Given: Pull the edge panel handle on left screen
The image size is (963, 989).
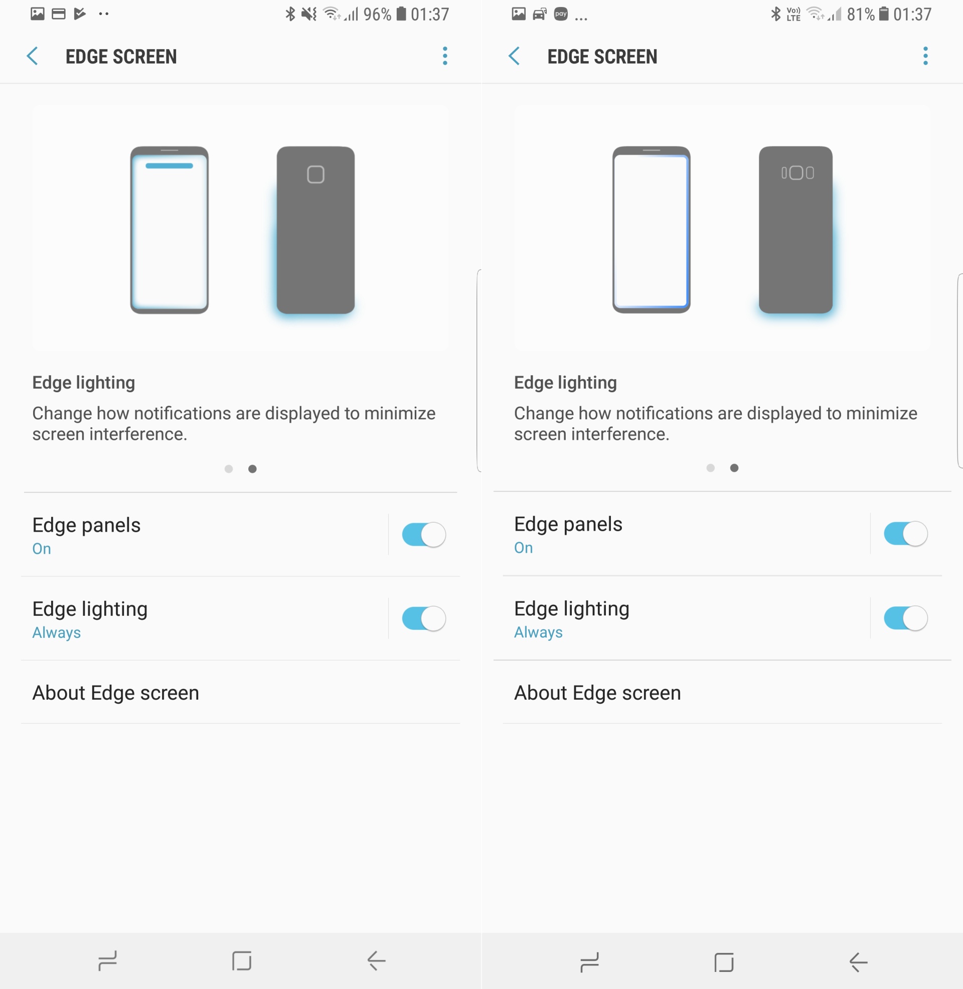Looking at the screenshot, I should [478, 371].
